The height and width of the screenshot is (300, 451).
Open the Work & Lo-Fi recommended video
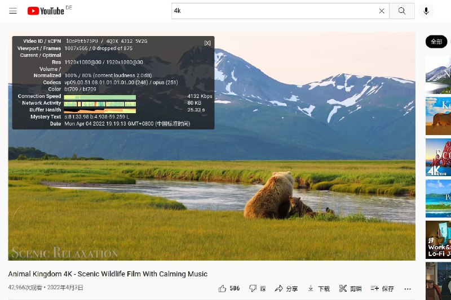click(x=439, y=239)
